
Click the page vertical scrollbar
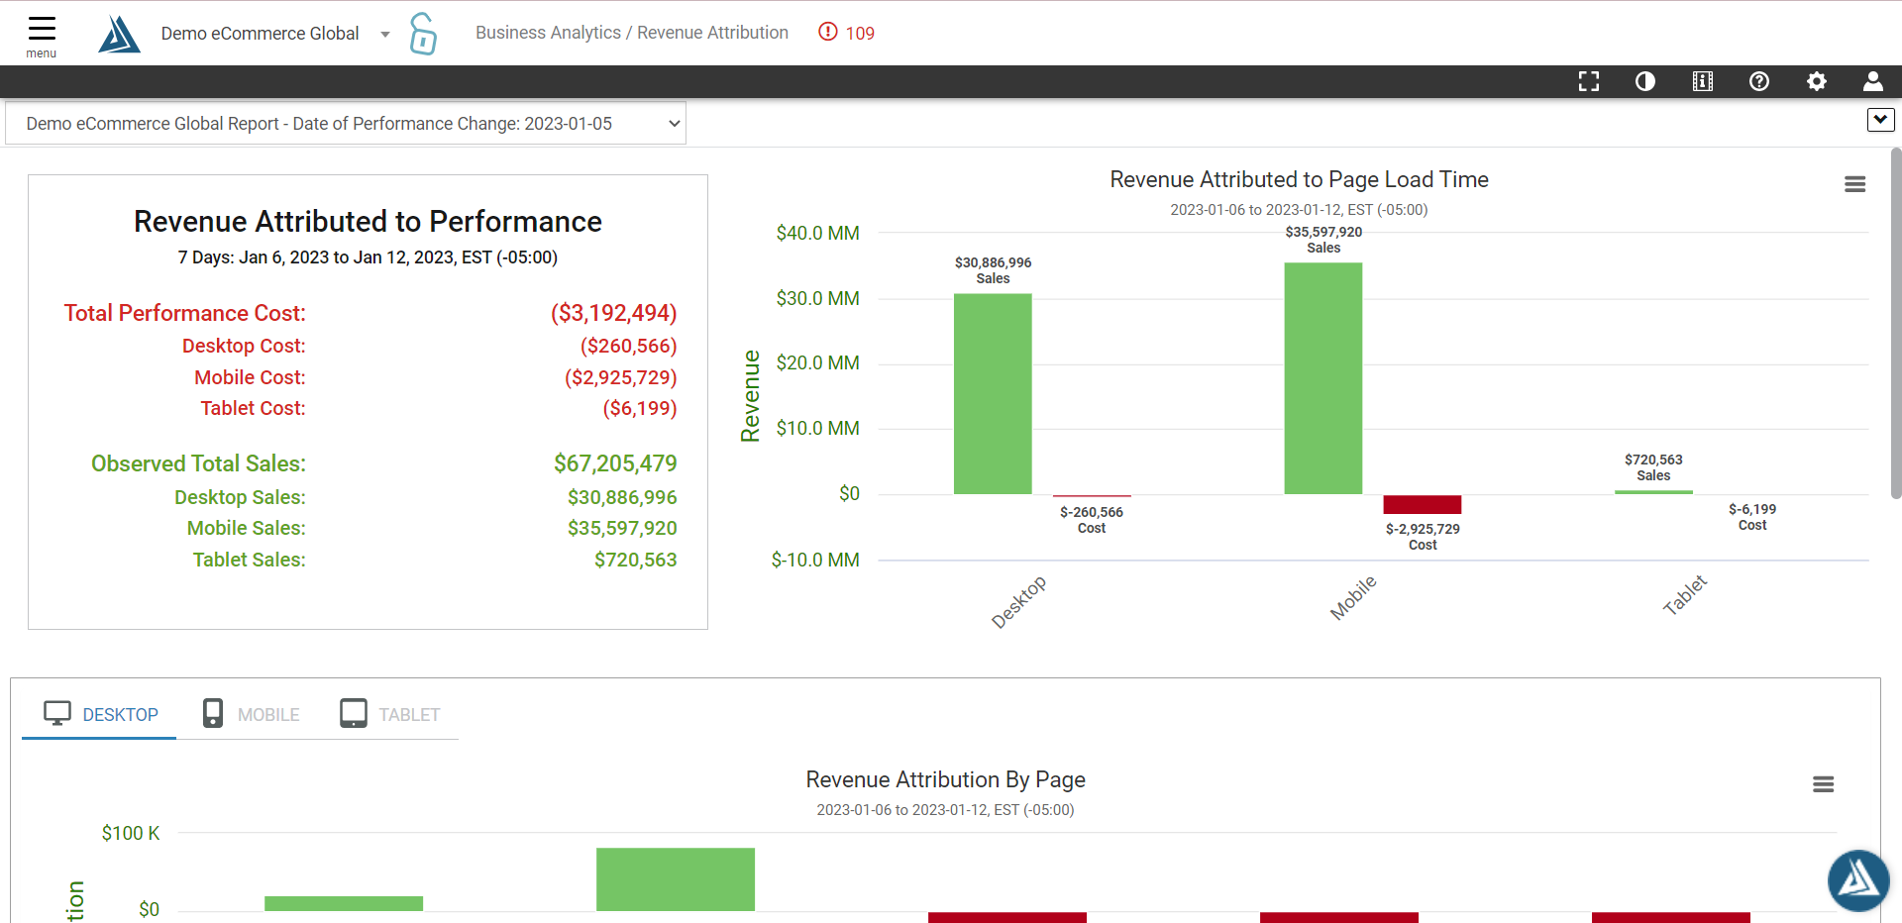tap(1896, 322)
